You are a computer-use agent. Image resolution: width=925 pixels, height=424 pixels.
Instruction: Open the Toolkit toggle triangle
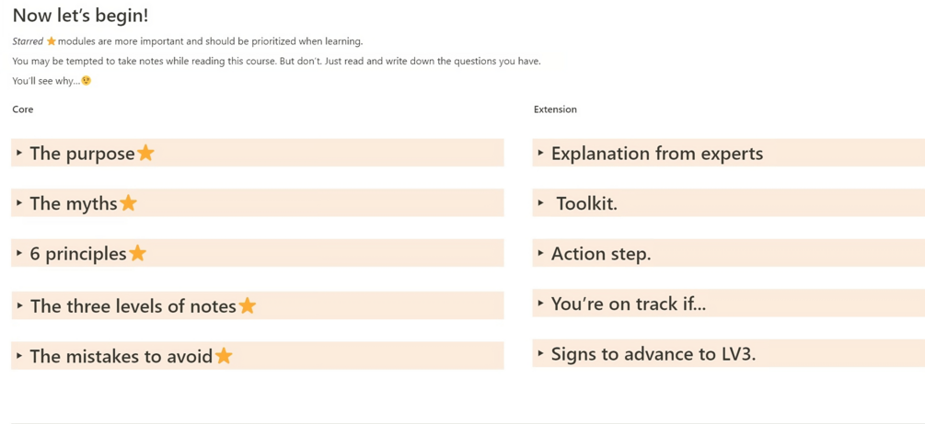pos(540,202)
